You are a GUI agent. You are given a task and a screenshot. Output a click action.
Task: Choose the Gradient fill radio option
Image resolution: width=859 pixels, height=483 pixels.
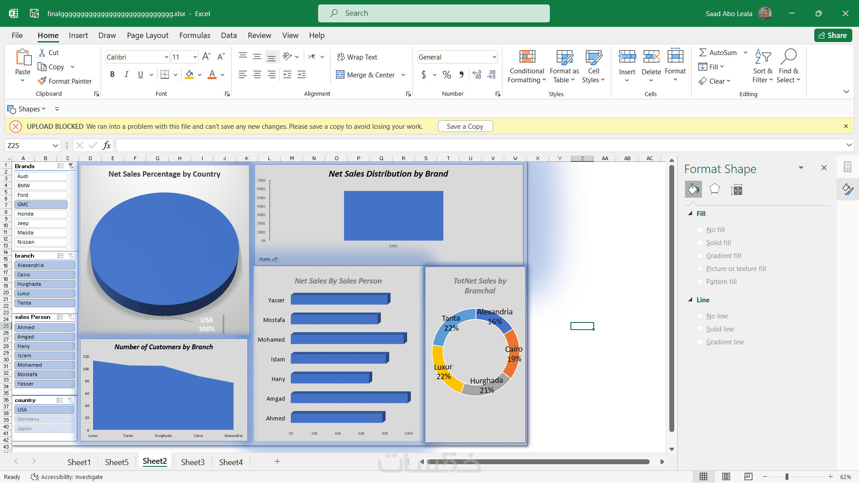pyautogui.click(x=701, y=256)
